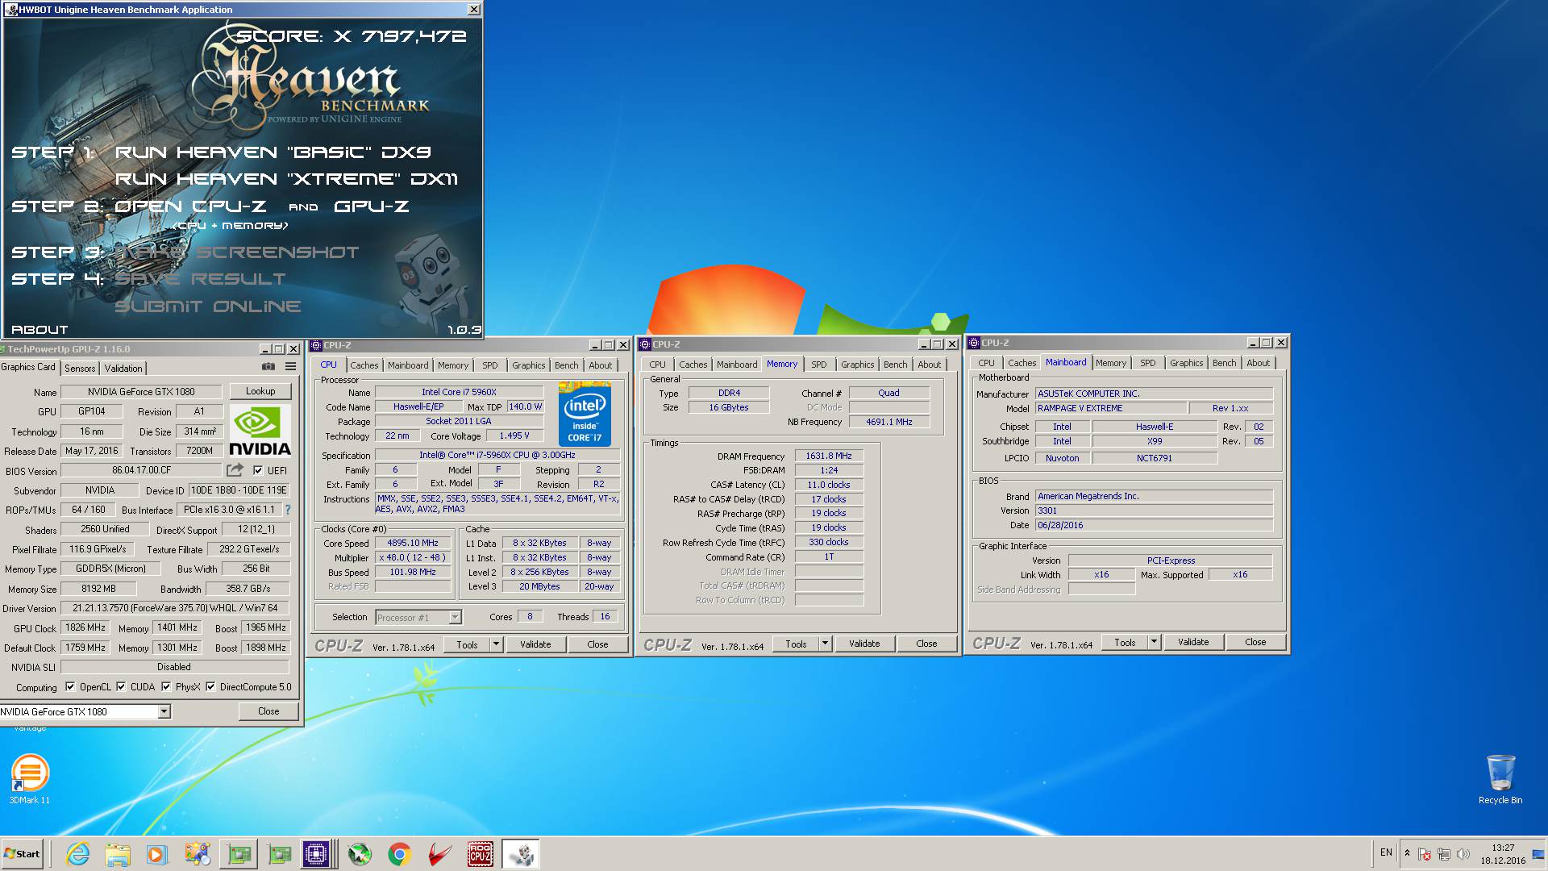The height and width of the screenshot is (871, 1548).
Task: Open the Paint/photo magnifier app in taskbar
Action: pos(198,854)
